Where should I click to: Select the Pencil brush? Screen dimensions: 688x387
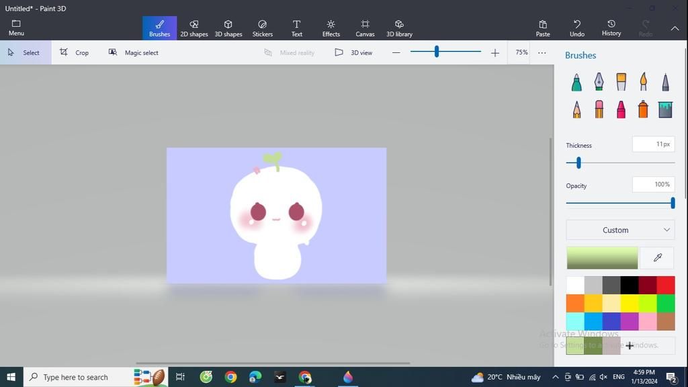click(x=576, y=110)
